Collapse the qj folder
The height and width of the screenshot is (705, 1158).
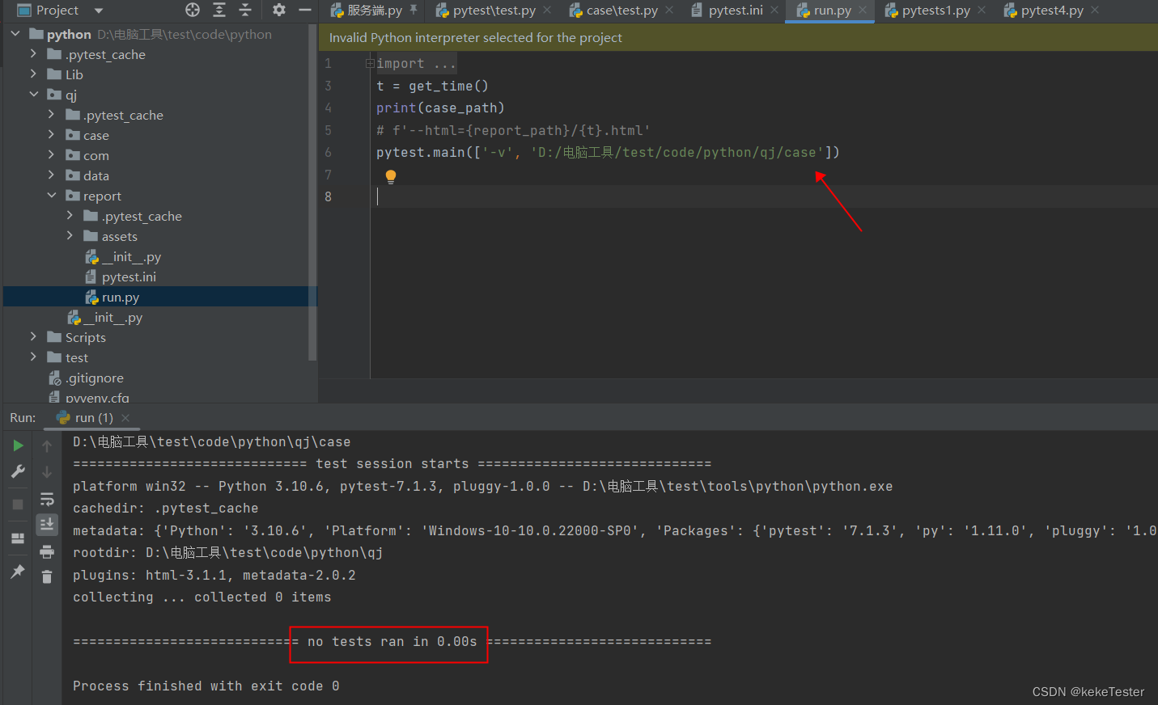point(33,95)
